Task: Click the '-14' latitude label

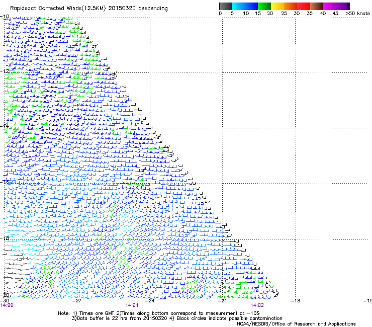Action: [5, 126]
